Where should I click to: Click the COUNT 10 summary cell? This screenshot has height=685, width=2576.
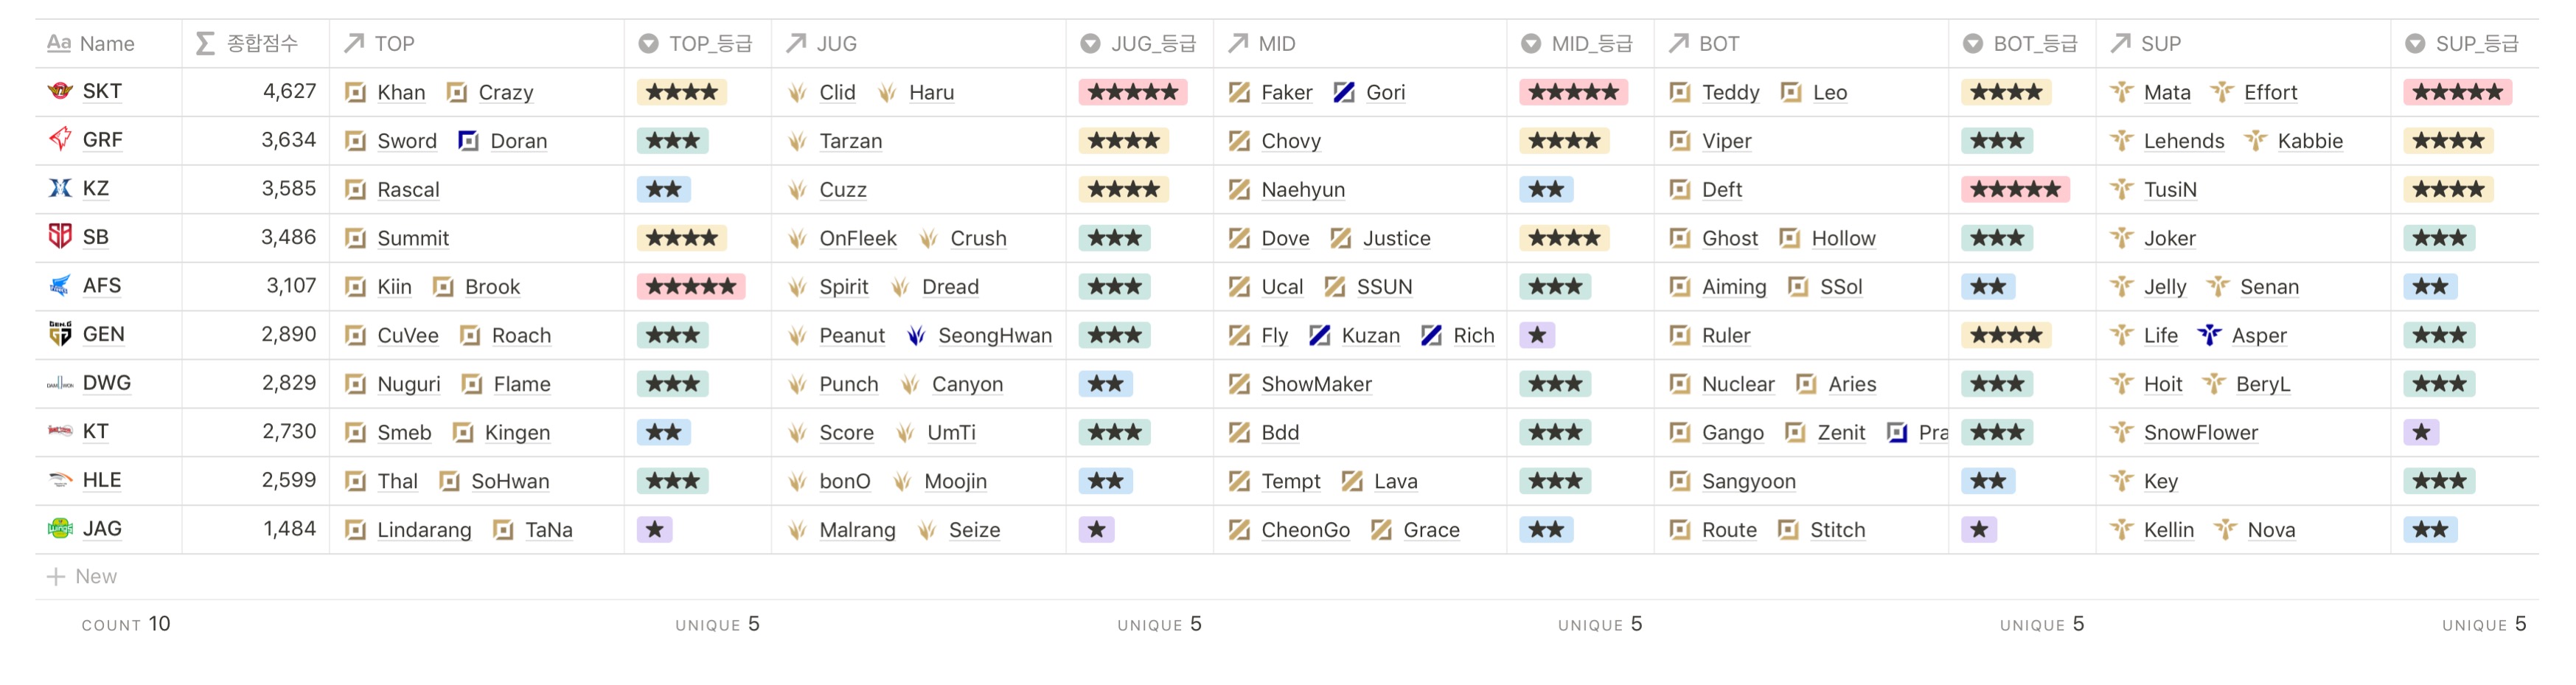[126, 624]
